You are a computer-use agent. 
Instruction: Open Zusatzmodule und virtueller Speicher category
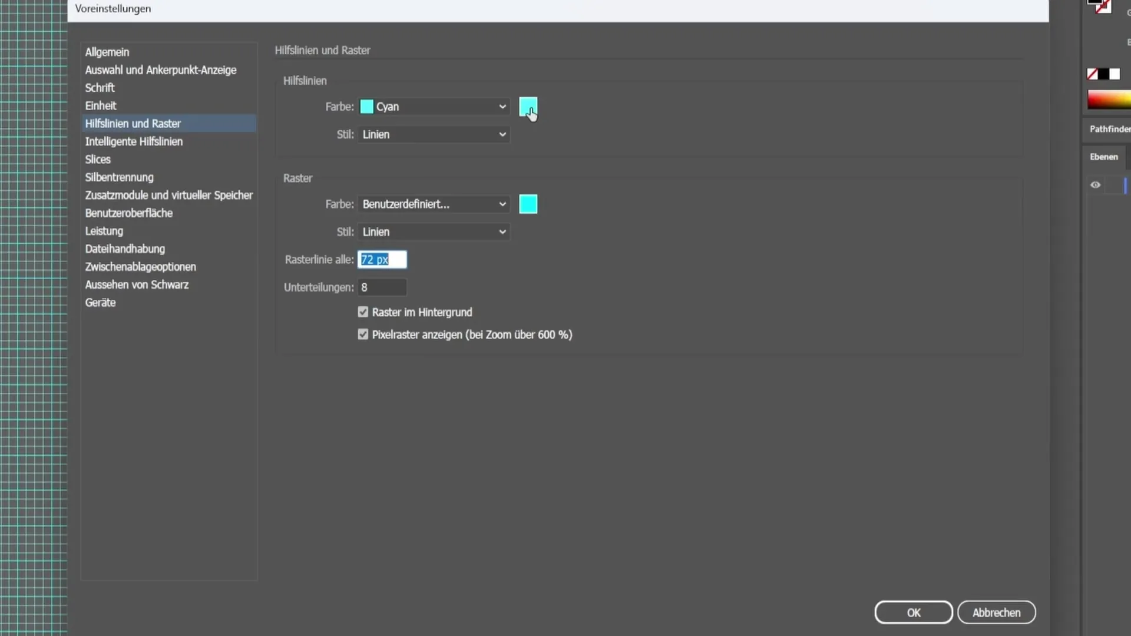pyautogui.click(x=168, y=195)
